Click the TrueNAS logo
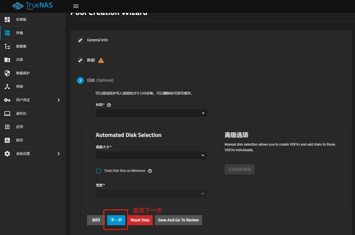This screenshot has width=355, height=235. click(x=33, y=6)
